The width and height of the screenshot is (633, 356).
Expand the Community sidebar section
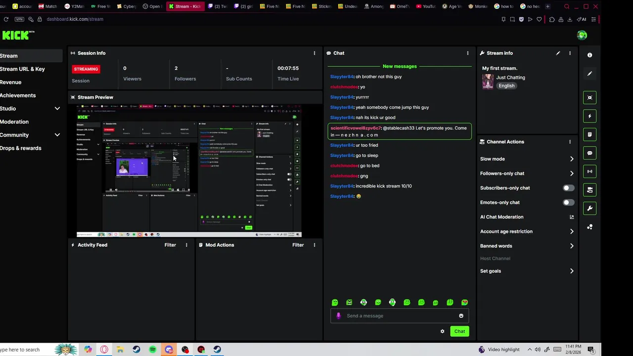[x=57, y=135]
